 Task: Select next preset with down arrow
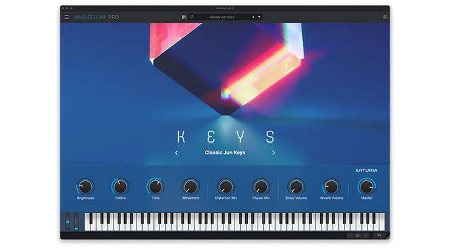(x=259, y=17)
